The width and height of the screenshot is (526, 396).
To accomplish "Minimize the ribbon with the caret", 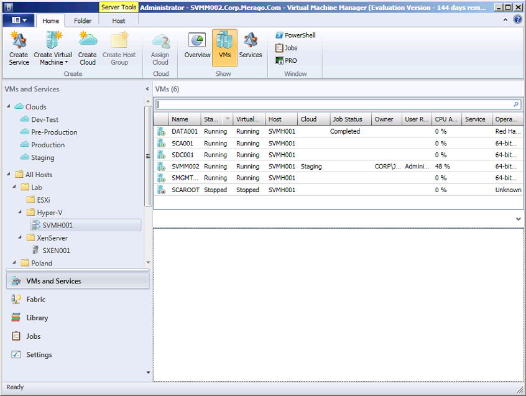I will click(505, 20).
